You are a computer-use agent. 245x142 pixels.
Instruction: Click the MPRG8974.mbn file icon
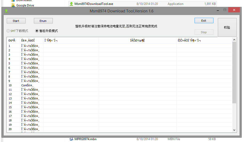click(x=71, y=139)
